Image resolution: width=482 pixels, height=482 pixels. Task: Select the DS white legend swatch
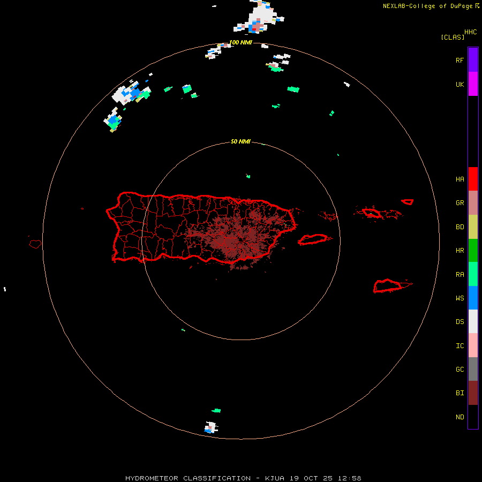(x=473, y=321)
